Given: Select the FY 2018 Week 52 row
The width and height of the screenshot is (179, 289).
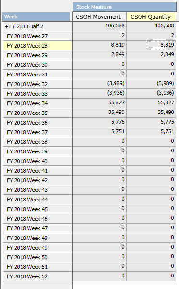Looking at the screenshot, I should (x=37, y=276).
